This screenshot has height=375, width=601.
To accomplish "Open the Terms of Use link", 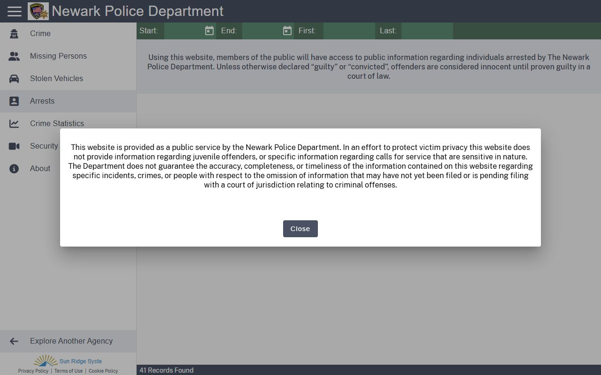I will 69,371.
